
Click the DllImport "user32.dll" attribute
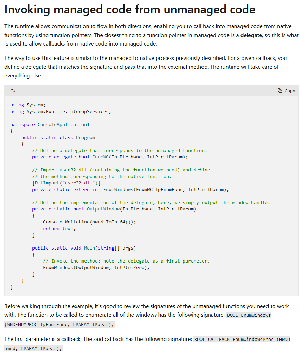point(66,183)
